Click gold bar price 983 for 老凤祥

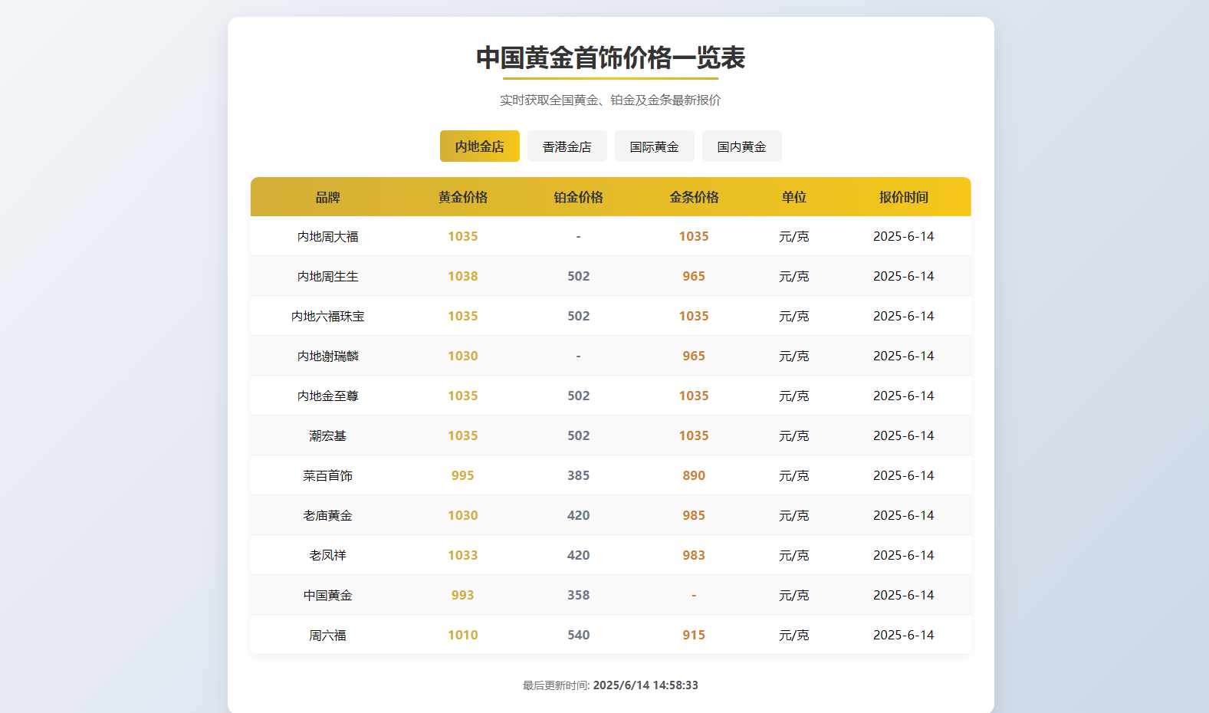pyautogui.click(x=694, y=555)
